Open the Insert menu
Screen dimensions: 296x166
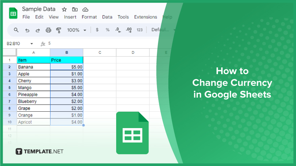click(x=70, y=17)
